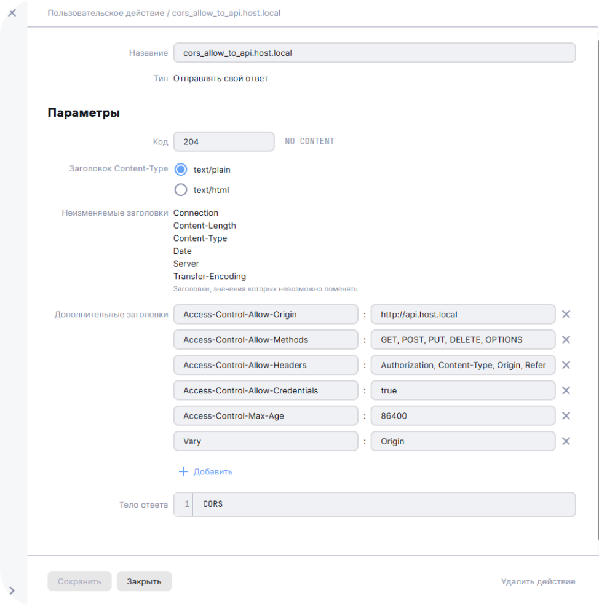
Task: Remove the Access-Control-Max-Age header row
Action: 566,416
